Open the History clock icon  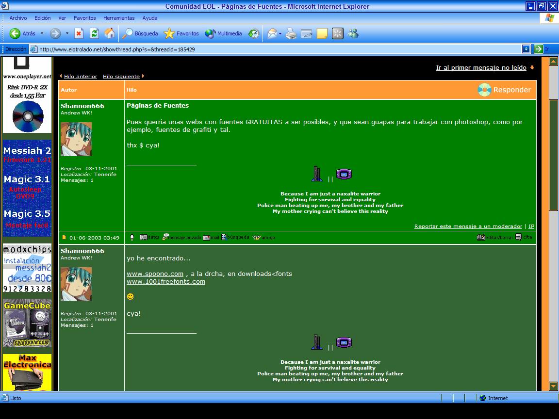click(253, 33)
